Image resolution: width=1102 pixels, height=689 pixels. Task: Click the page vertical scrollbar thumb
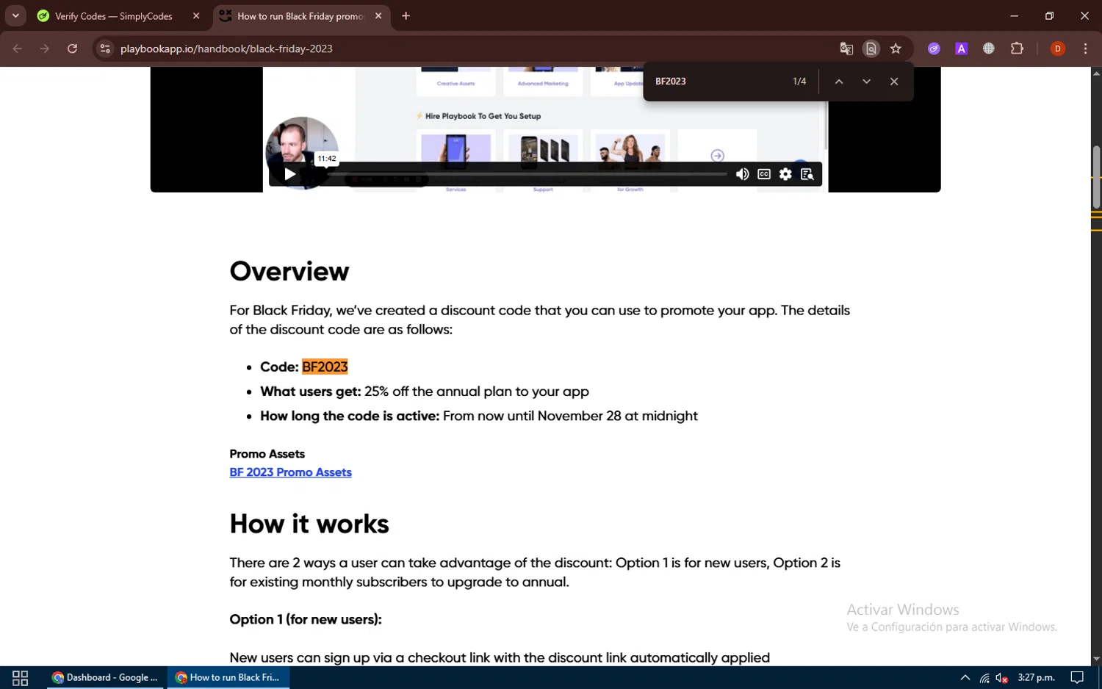(x=1096, y=177)
